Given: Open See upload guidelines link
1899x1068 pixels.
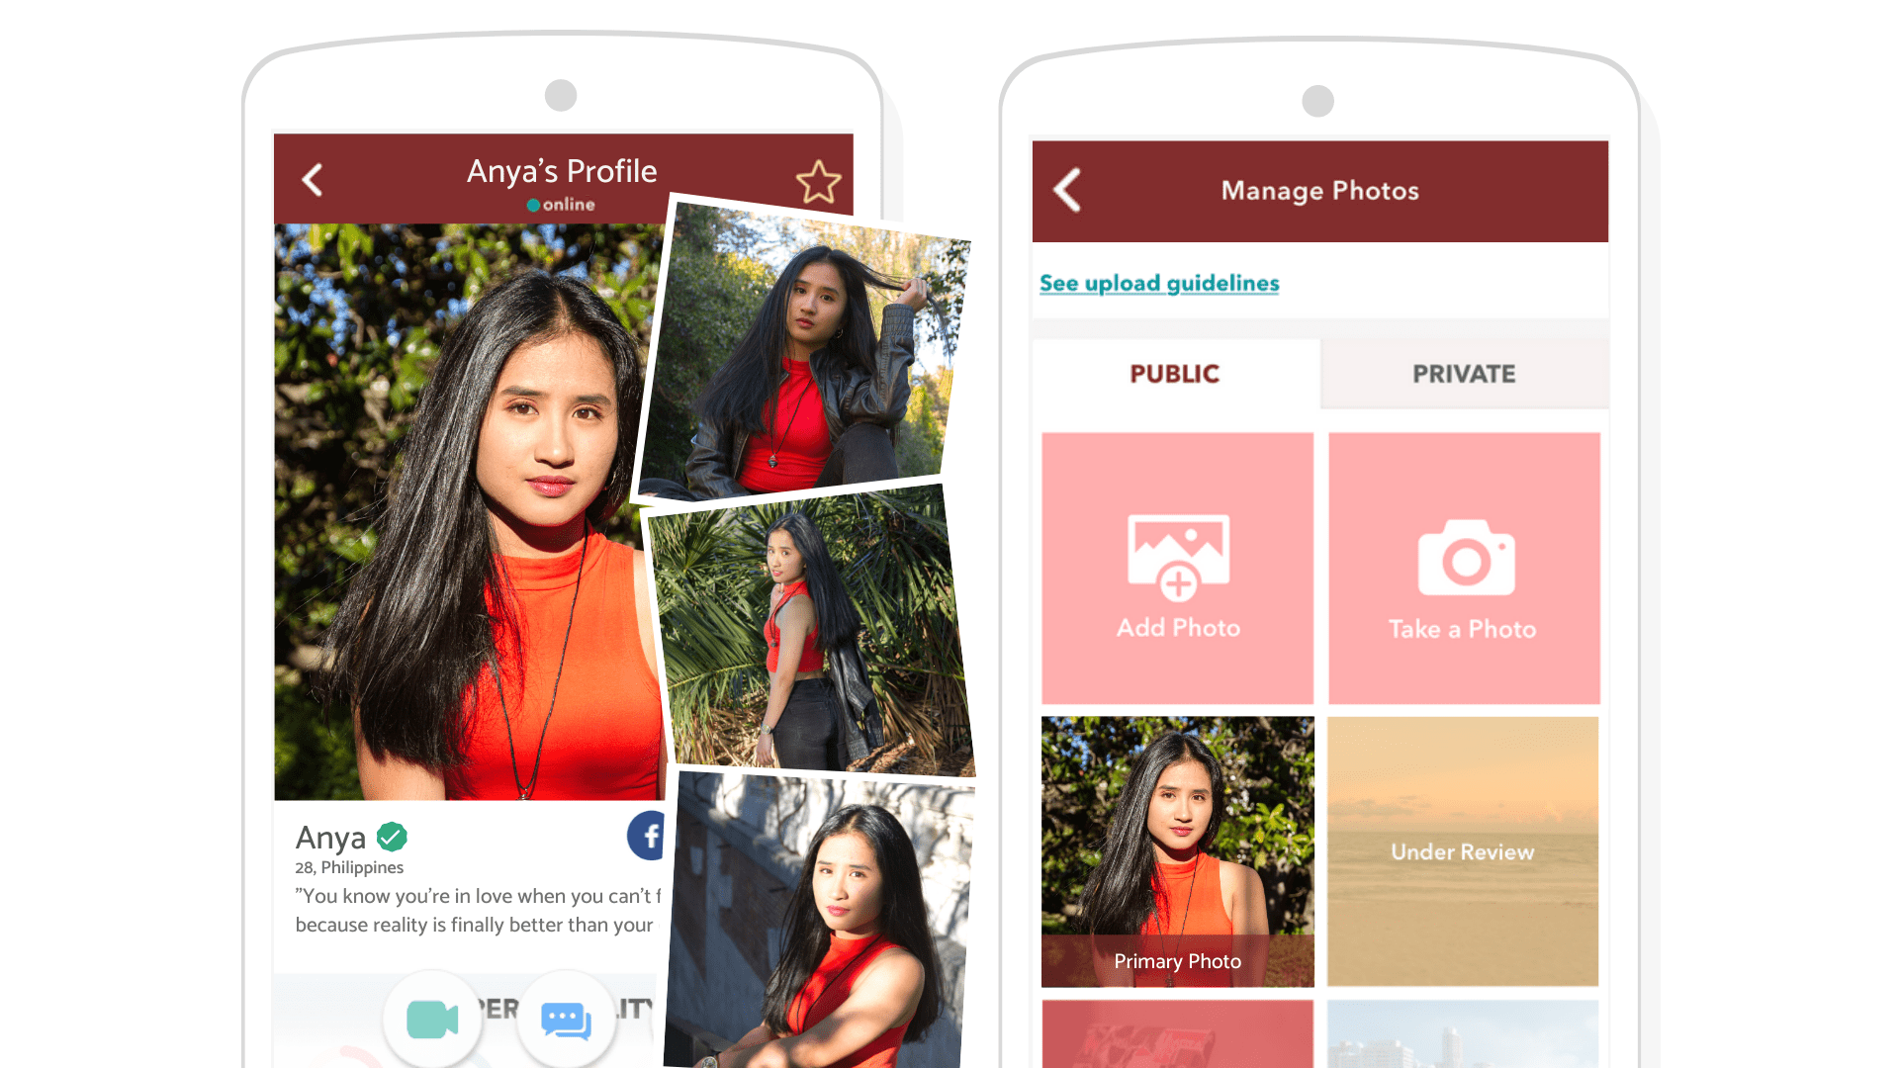Looking at the screenshot, I should click(1159, 282).
